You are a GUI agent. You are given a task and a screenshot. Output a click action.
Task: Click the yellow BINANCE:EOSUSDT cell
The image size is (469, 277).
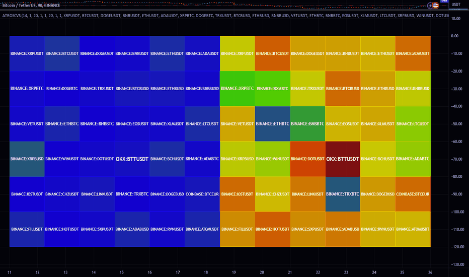[x=343, y=124]
